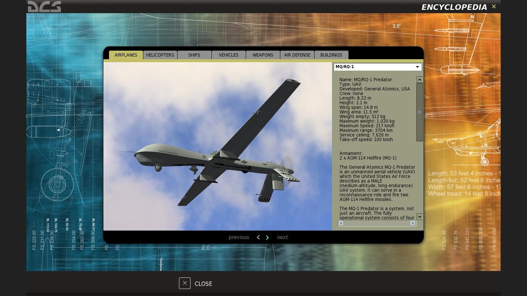Viewport: 527px width, 296px height.
Task: Click the 'Type: UAV' line
Action: pos(350,84)
